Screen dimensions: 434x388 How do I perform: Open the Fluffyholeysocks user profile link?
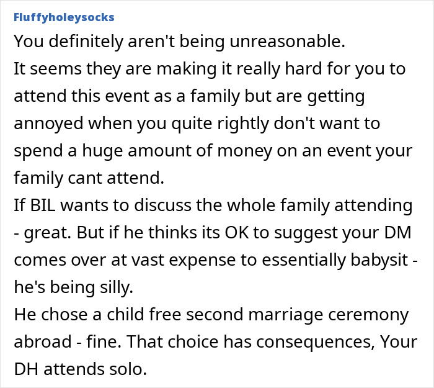(64, 17)
